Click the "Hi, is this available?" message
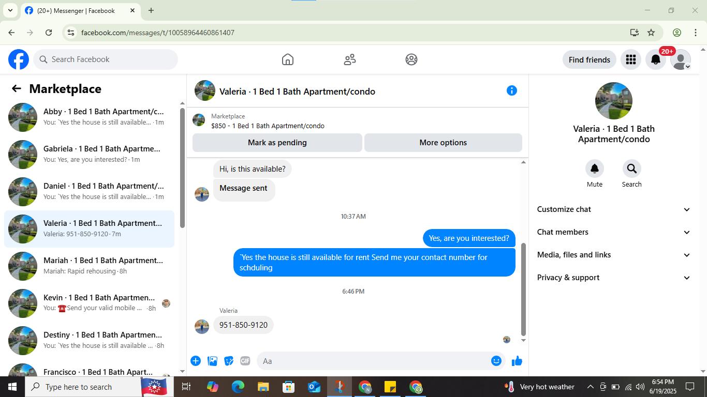The image size is (707, 397). pos(253,169)
